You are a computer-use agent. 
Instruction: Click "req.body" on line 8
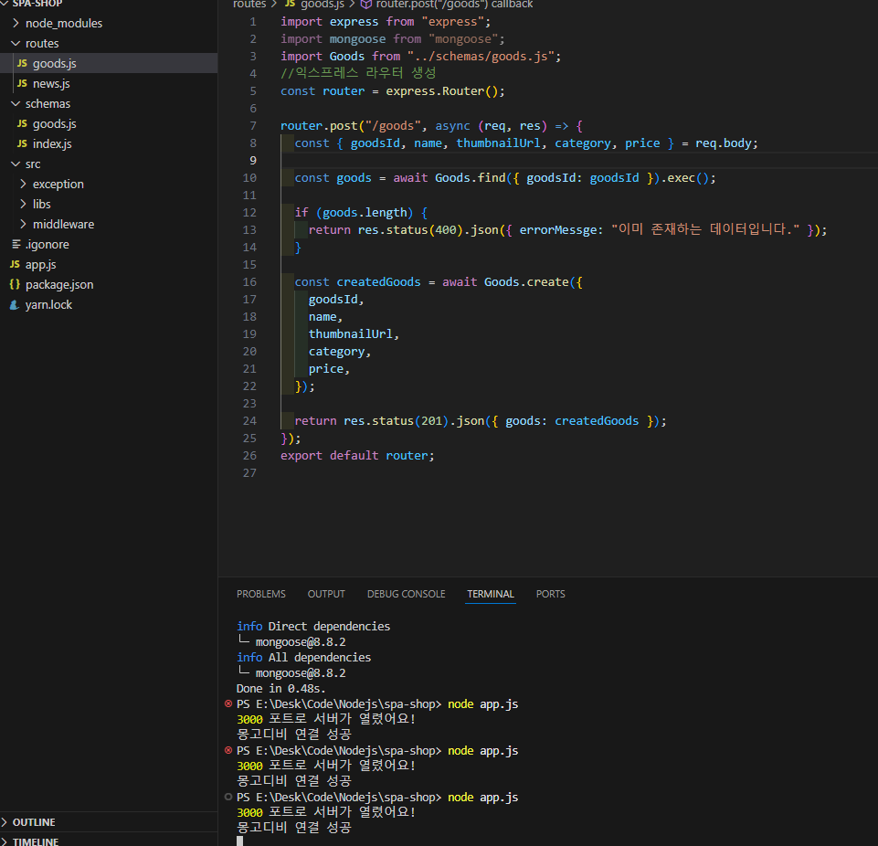tap(723, 143)
